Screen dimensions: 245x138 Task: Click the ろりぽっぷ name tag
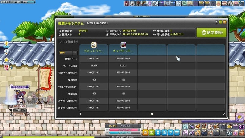point(19,110)
